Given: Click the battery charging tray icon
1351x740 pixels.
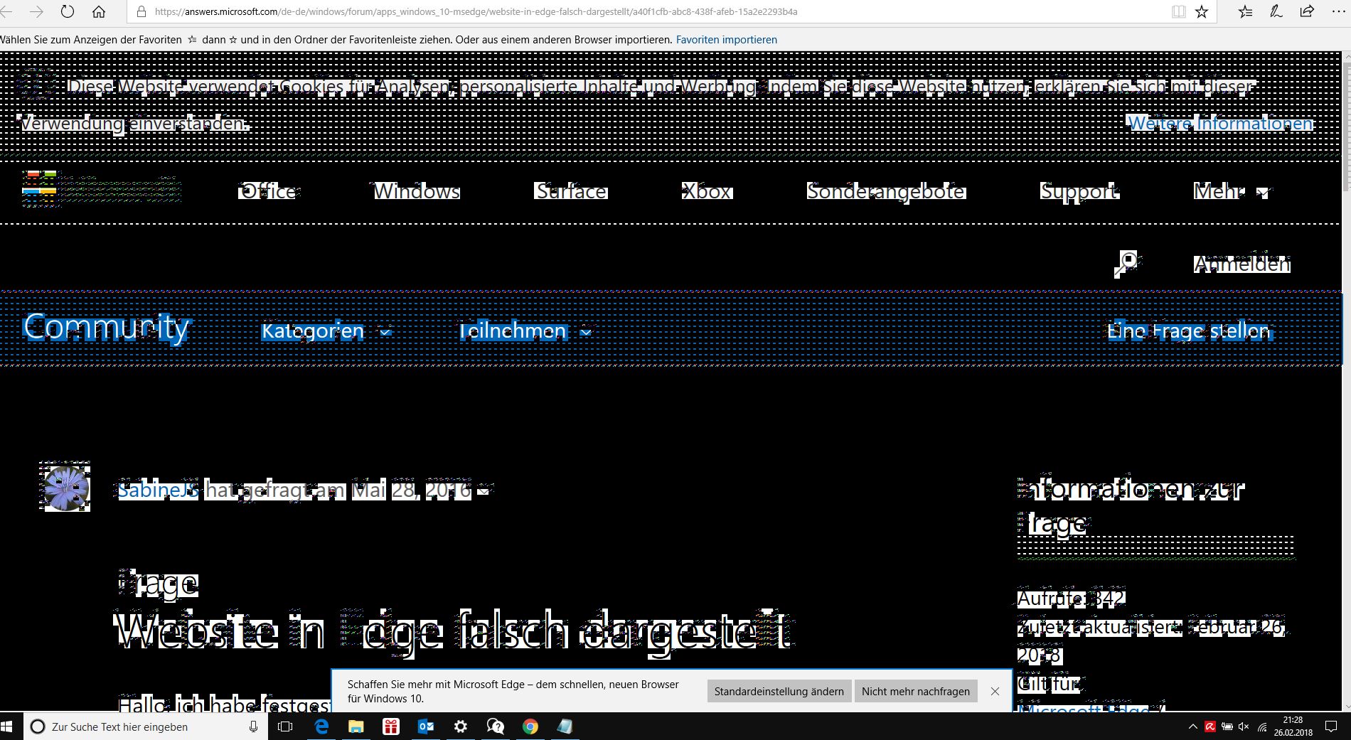Looking at the screenshot, I should point(1227,726).
